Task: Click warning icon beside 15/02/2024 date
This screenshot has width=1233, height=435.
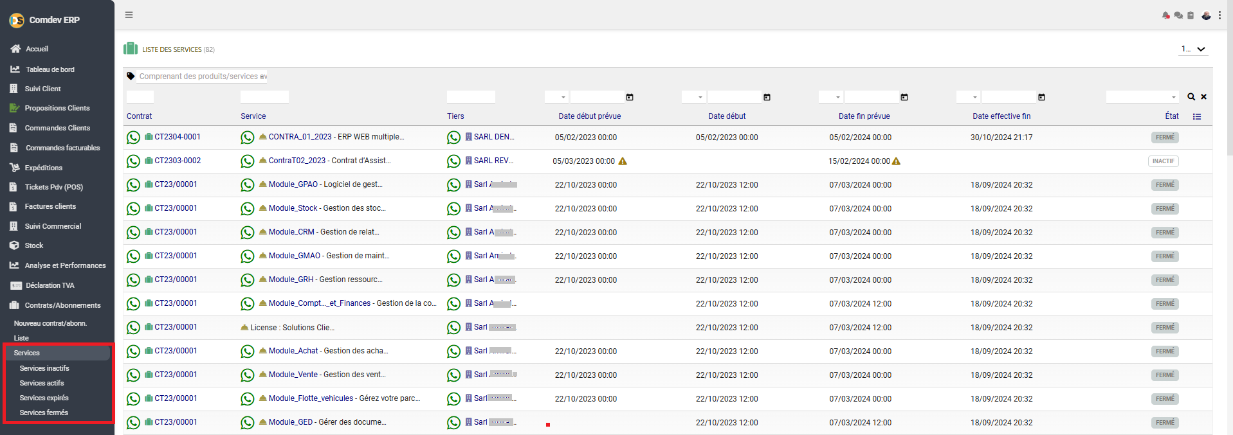Action: tap(896, 161)
